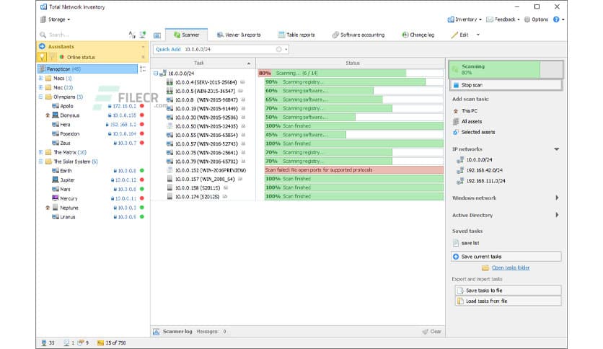Image resolution: width=603 pixels, height=349 pixels.
Task: Click the overall Scanning 80% progress bar
Action: [506, 69]
